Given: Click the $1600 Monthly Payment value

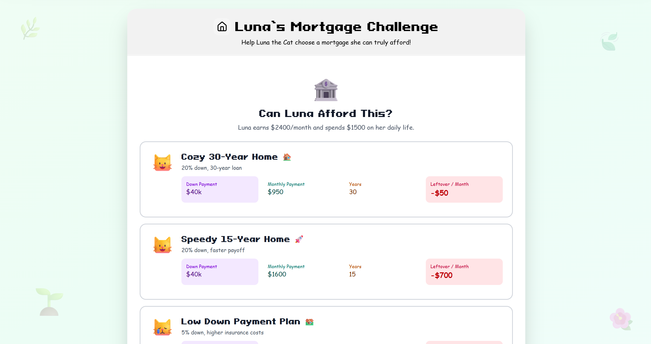Looking at the screenshot, I should 277,274.
